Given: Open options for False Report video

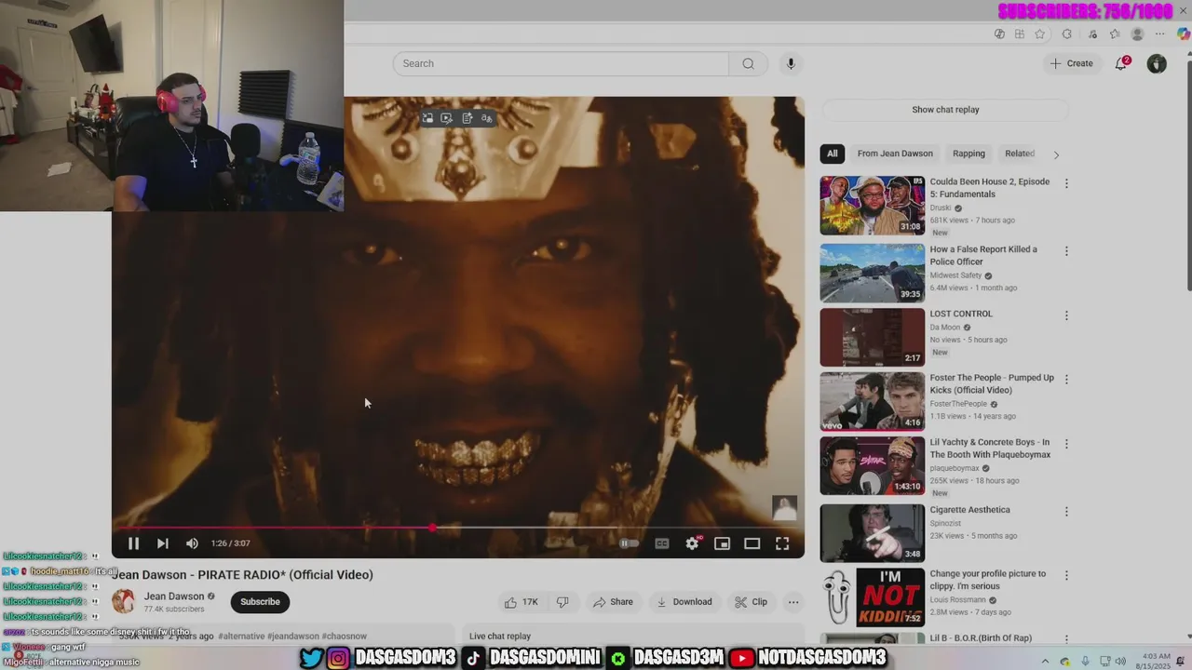Looking at the screenshot, I should click(1066, 251).
